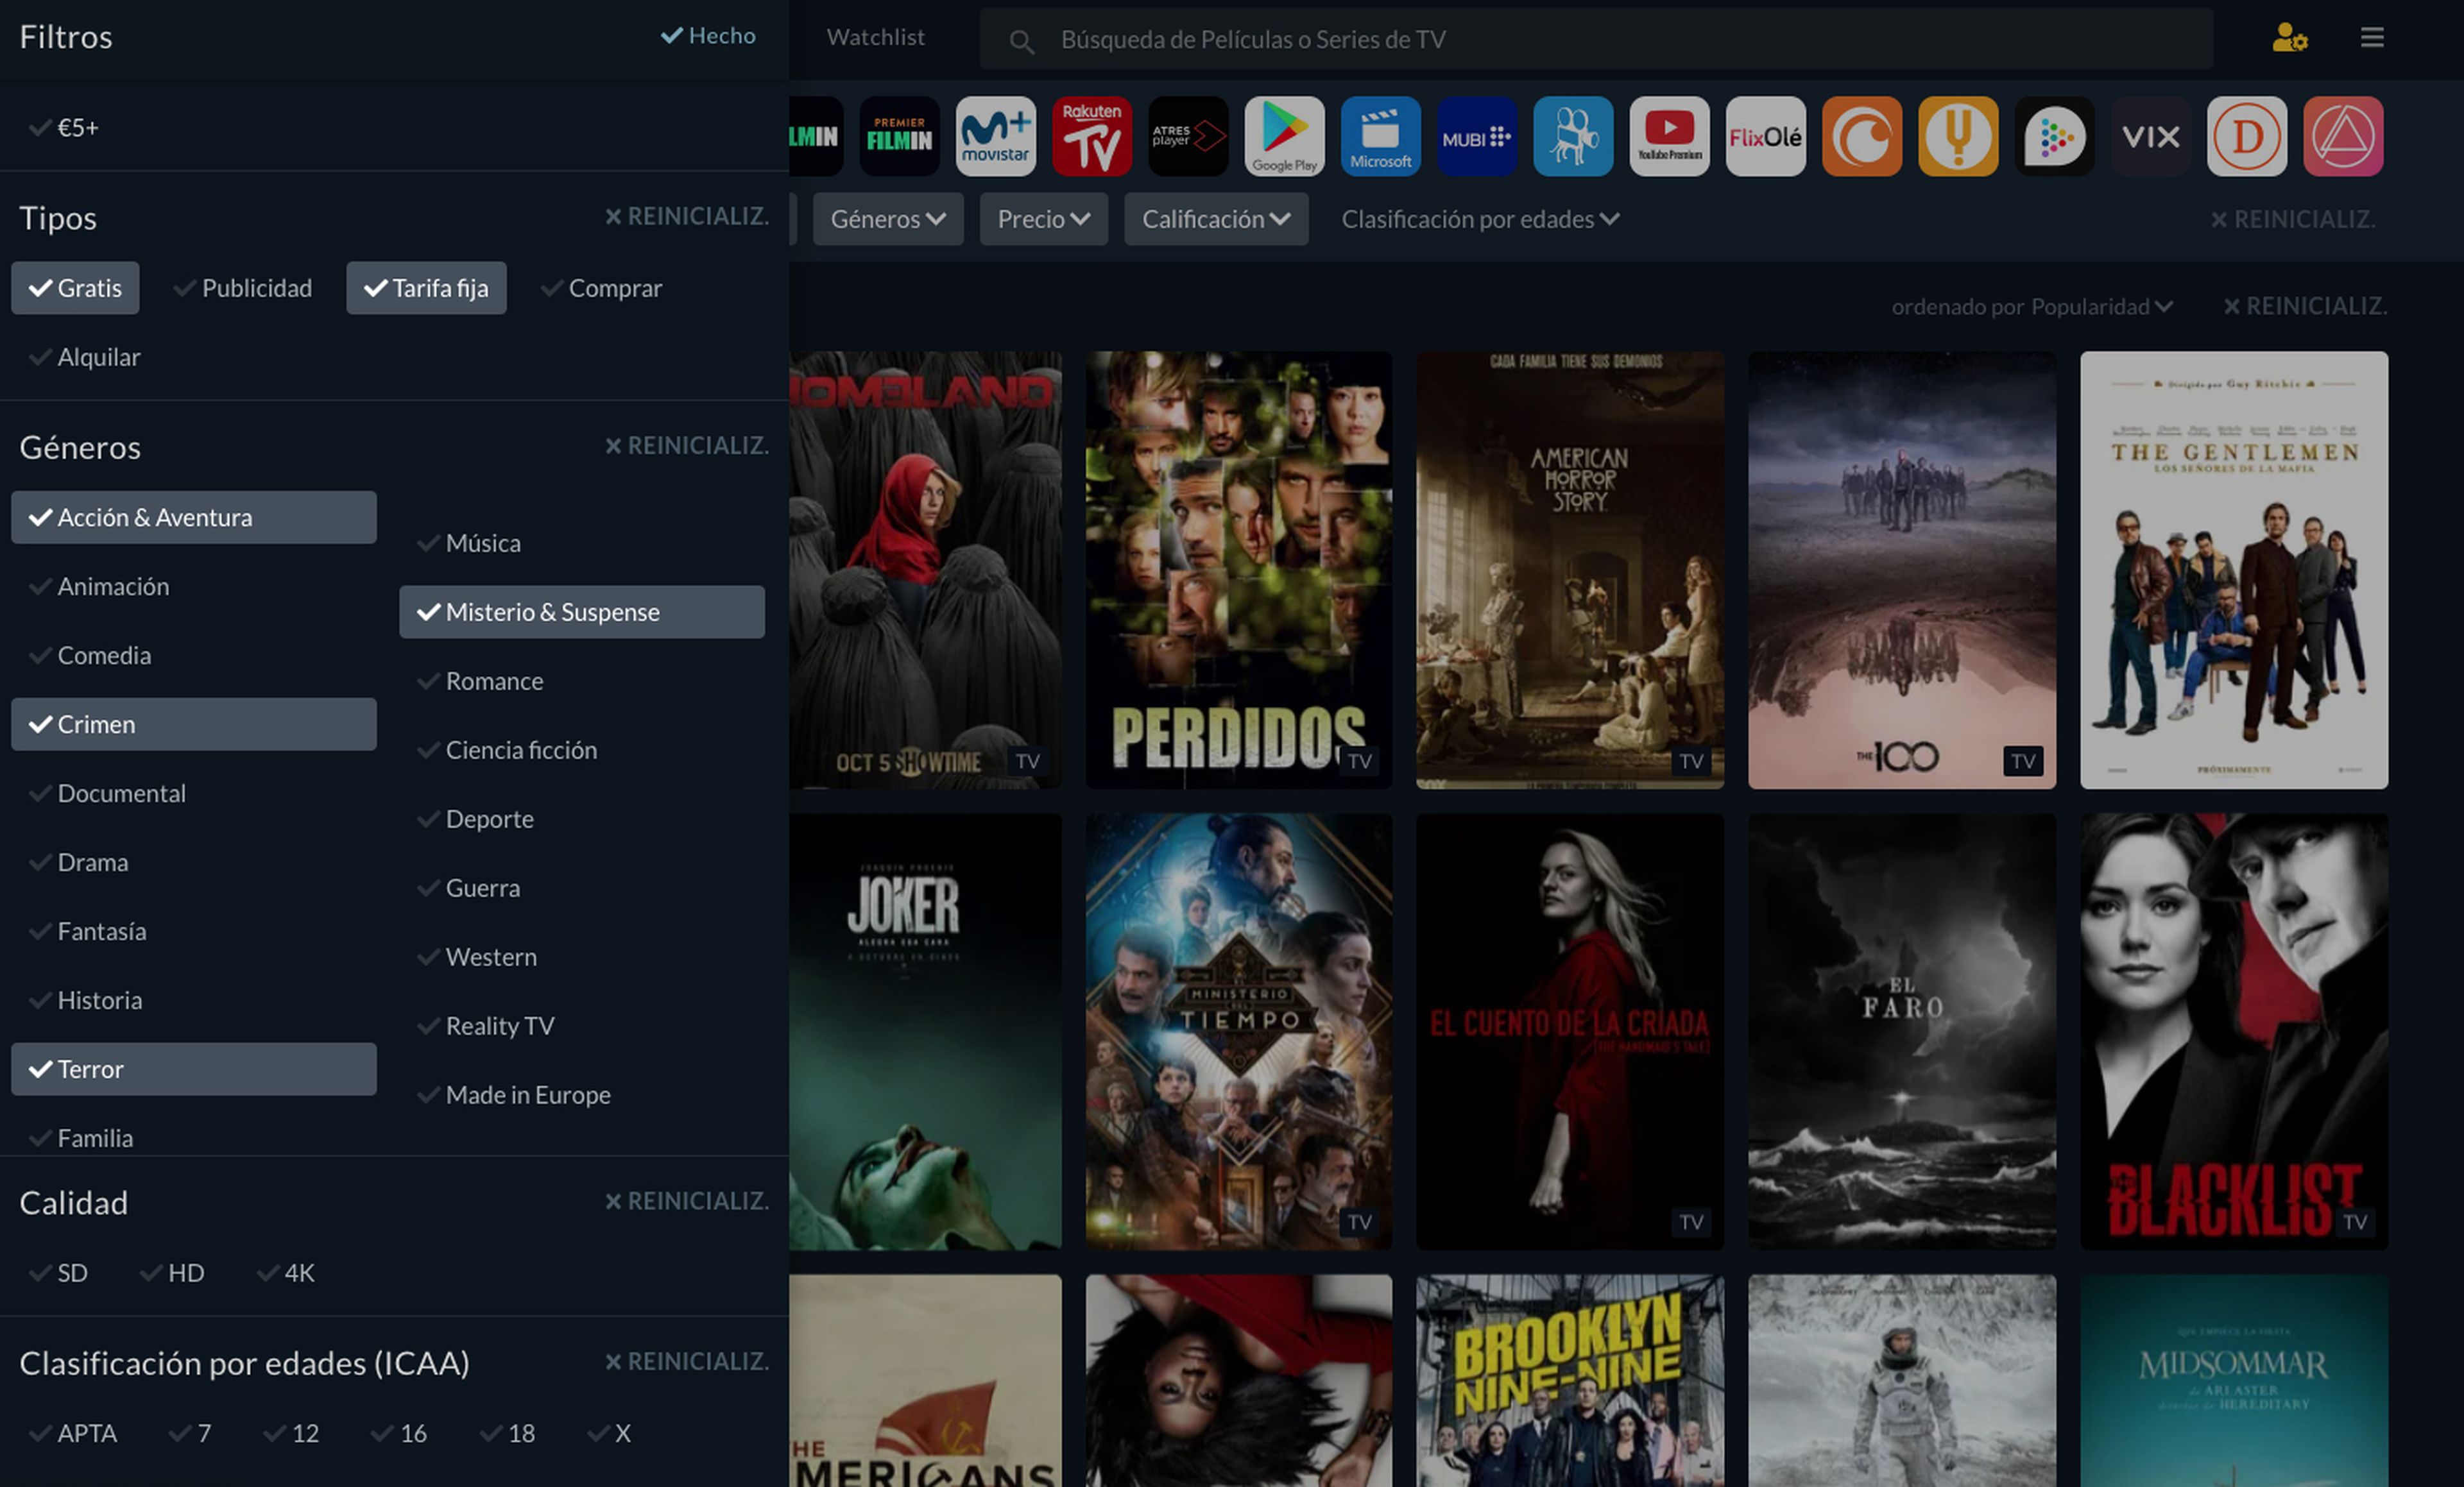Click the Hecho checkmark to finish filters
2464x1487 pixels.
(x=707, y=36)
